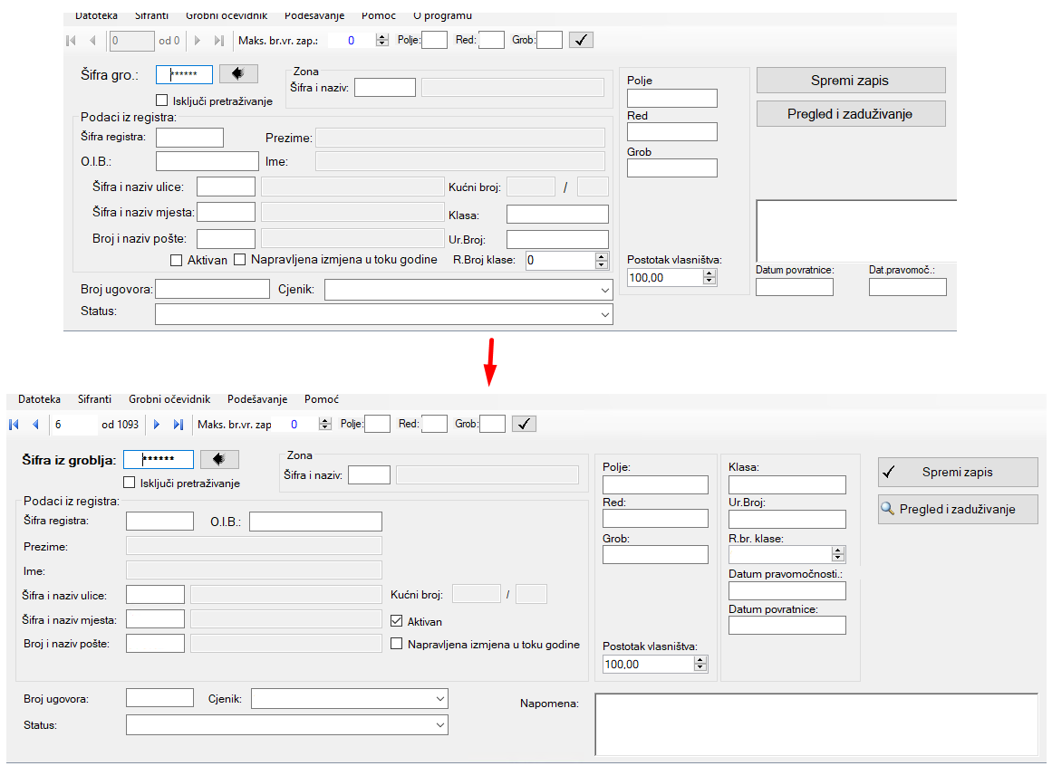Screen dimensions: 1052x766
Task: Expand Status dropdown in the upper form
Action: [x=605, y=314]
